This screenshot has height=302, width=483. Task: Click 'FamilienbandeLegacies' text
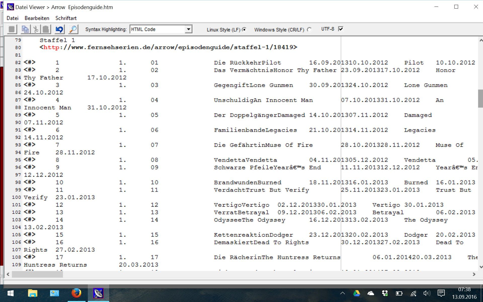[x=255, y=130]
